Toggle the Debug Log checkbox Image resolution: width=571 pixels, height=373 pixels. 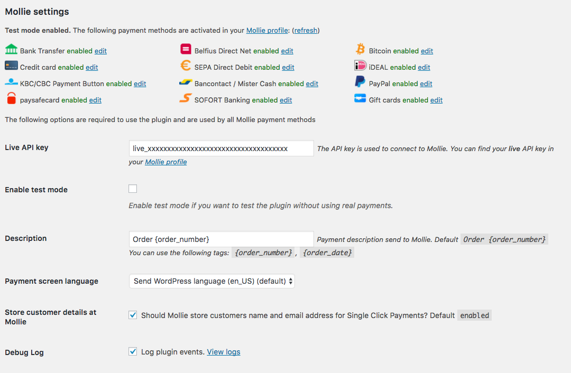[x=133, y=351]
